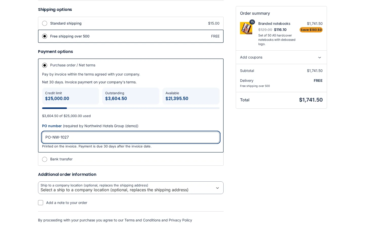Click the order Total $1,741.50 amount
This screenshot has width=365, height=228.
pyautogui.click(x=311, y=100)
